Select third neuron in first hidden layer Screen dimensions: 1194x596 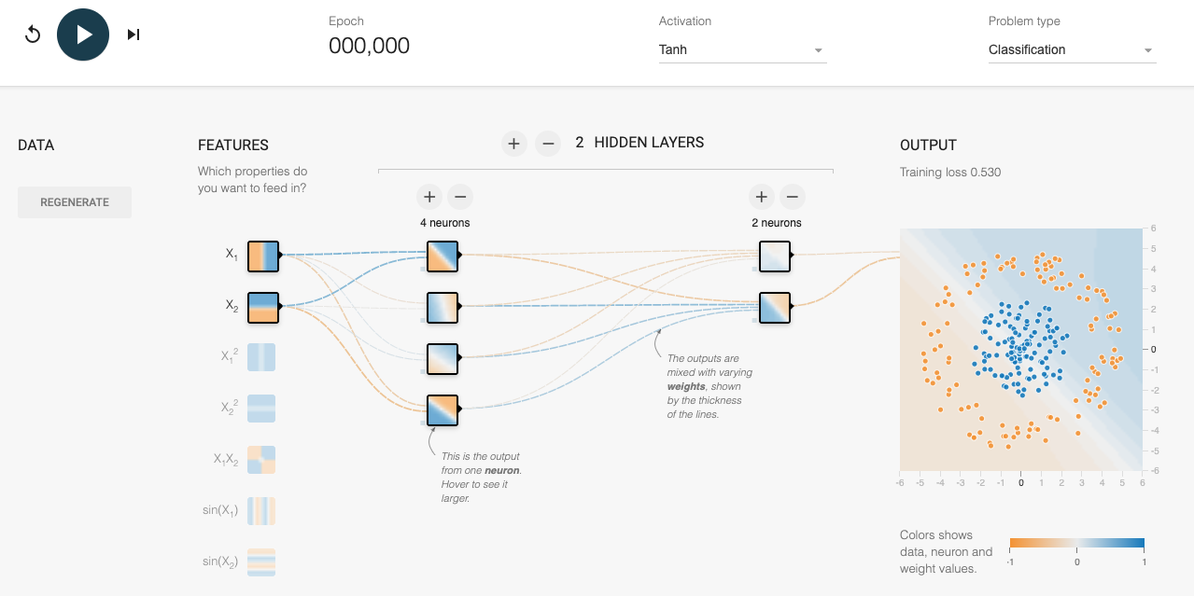click(442, 358)
